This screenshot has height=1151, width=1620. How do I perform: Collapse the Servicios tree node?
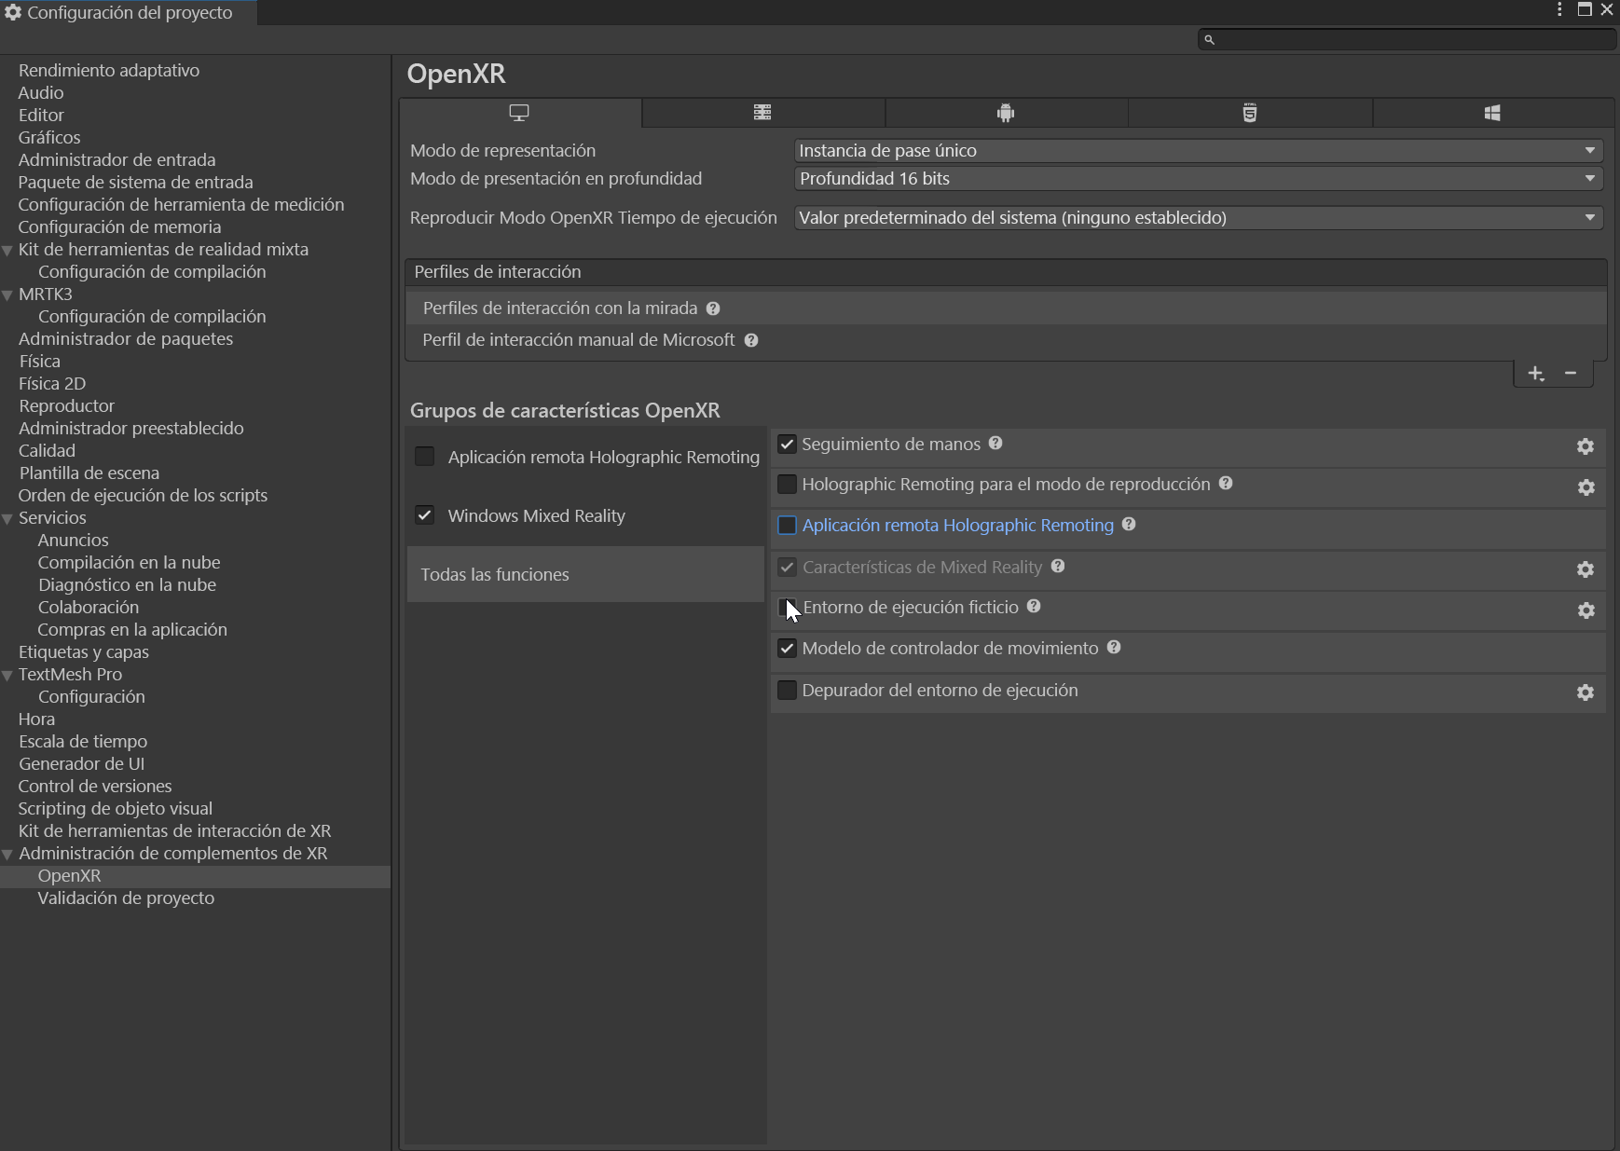7,518
